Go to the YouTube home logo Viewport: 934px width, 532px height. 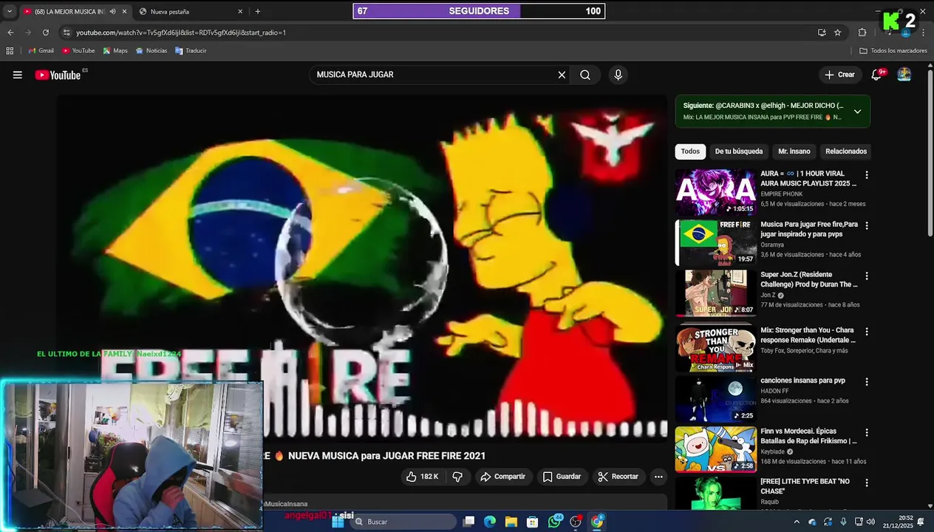(x=58, y=75)
